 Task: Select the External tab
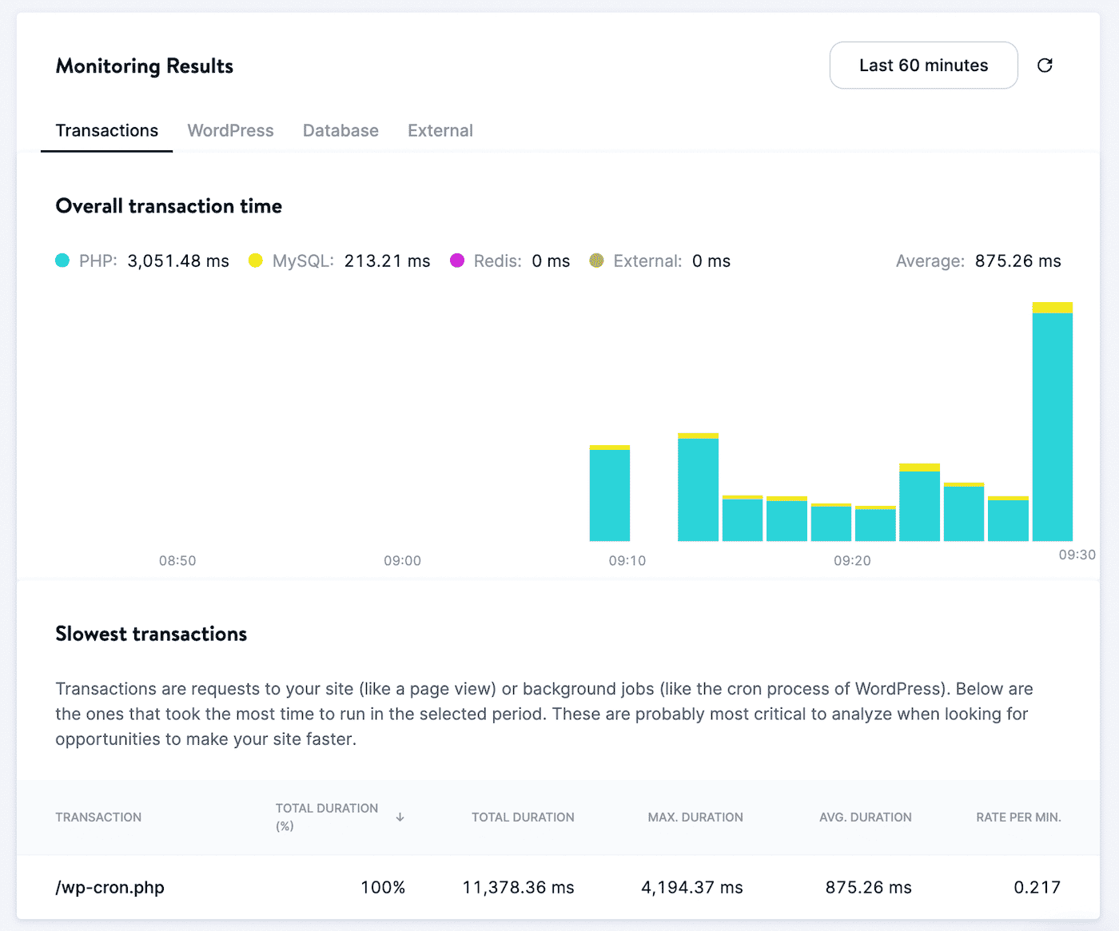440,130
